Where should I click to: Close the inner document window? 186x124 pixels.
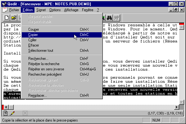[182, 10]
